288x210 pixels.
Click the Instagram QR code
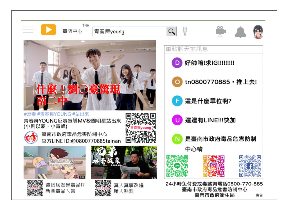(x=214, y=166)
